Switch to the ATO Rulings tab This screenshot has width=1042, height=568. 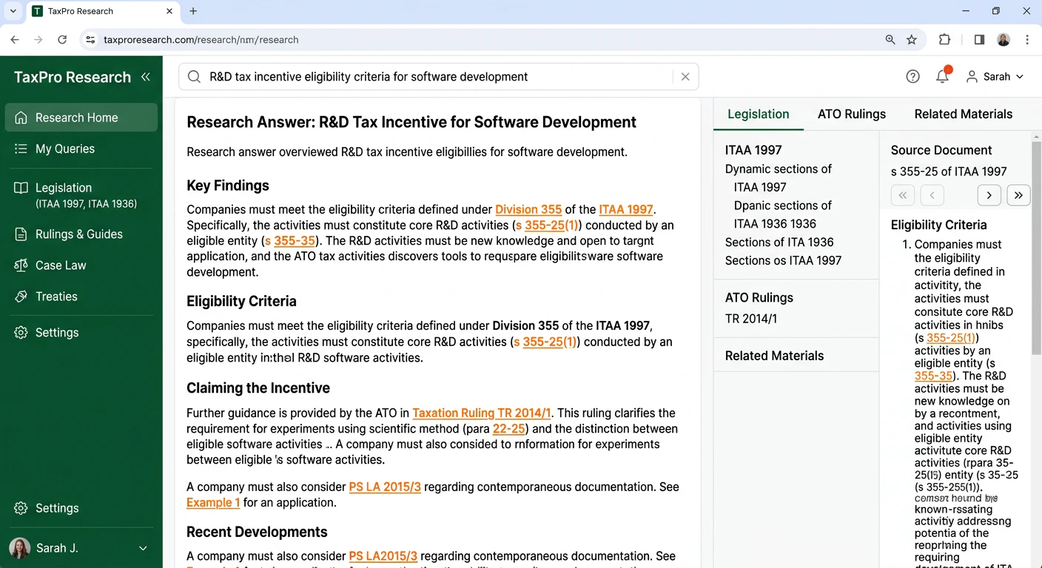(851, 114)
